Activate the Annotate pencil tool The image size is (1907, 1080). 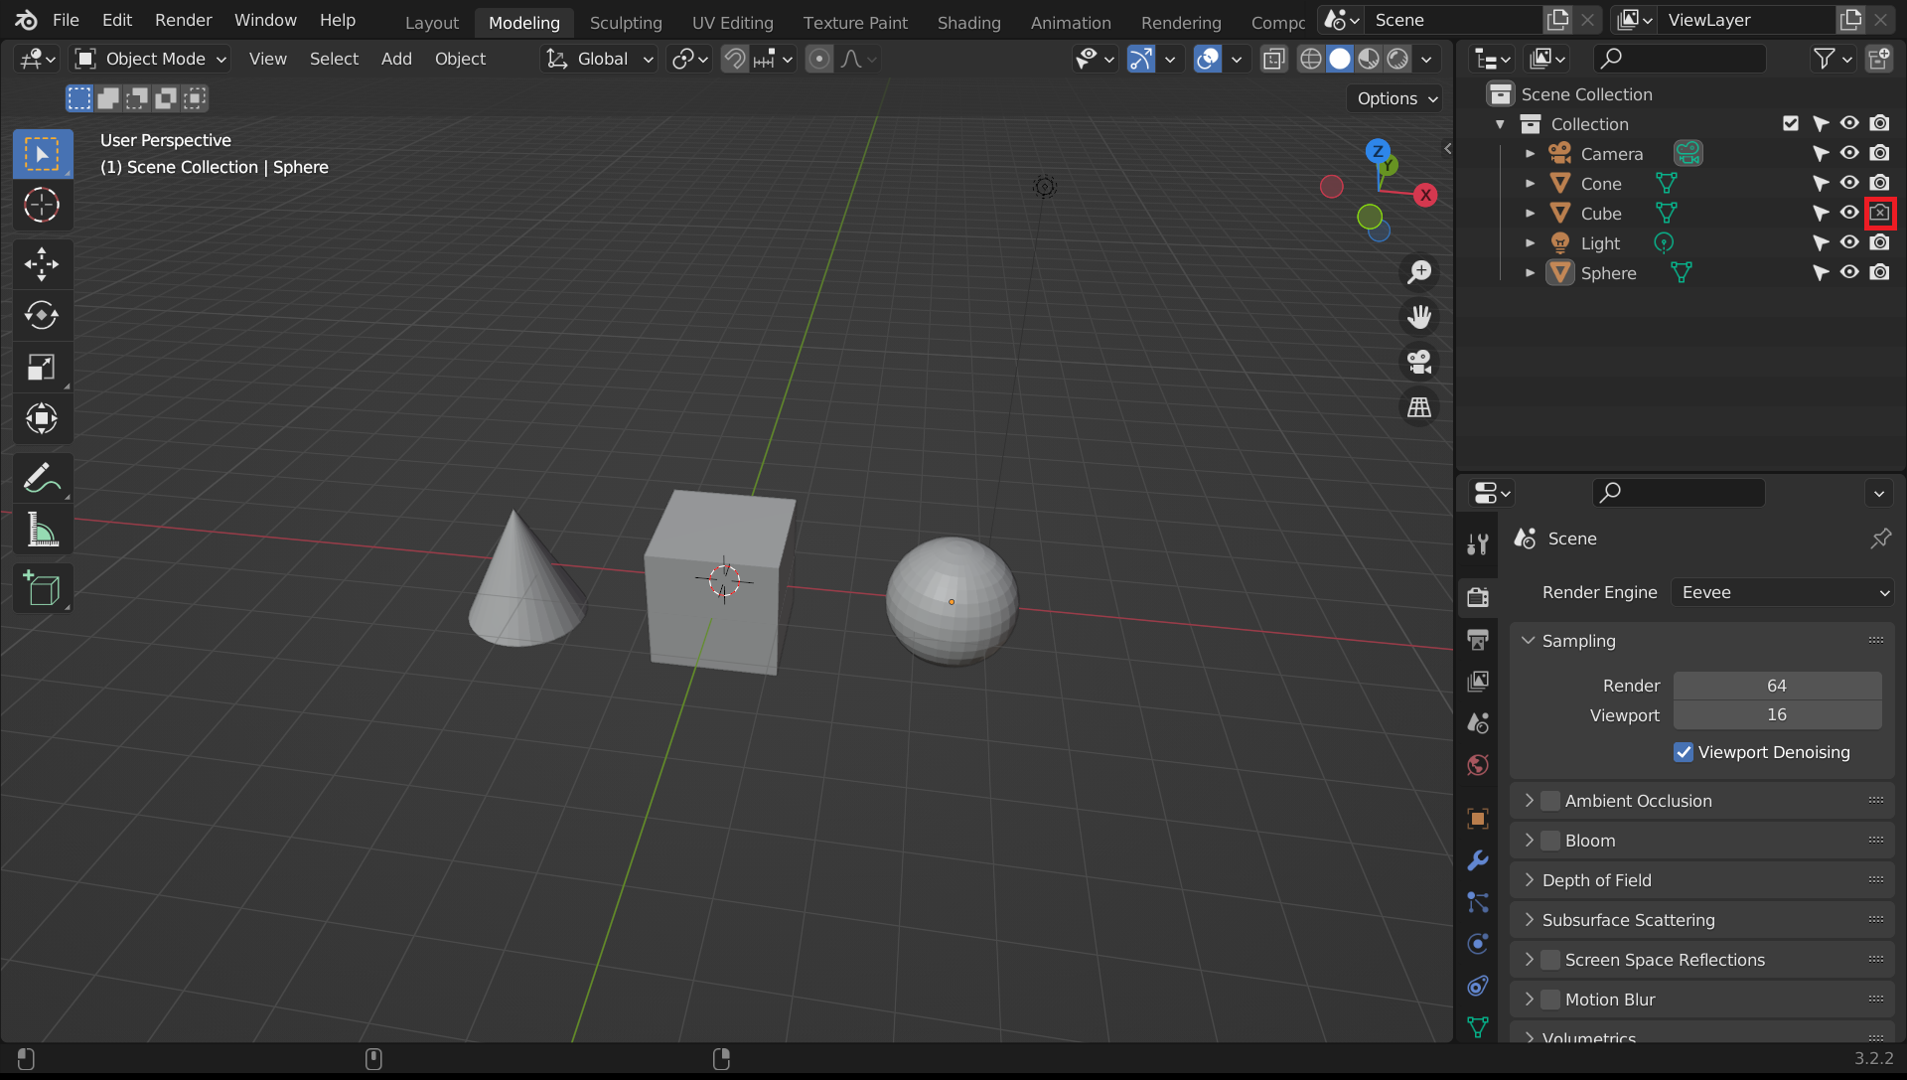[x=42, y=478]
